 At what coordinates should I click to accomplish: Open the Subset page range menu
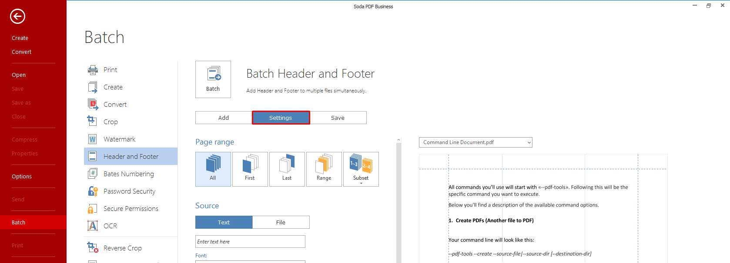point(361,169)
